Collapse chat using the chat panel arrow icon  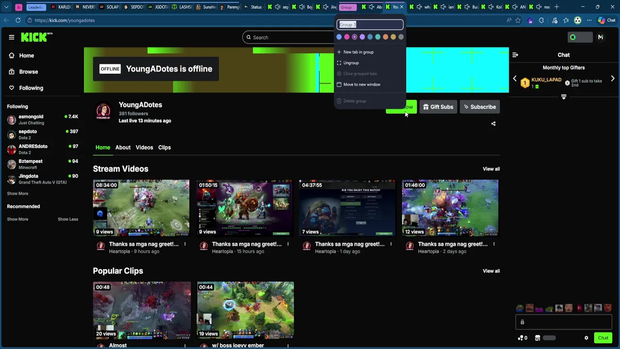(515, 55)
